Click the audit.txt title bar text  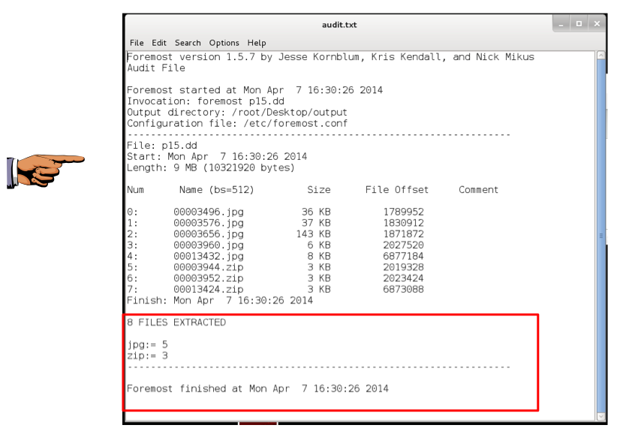(x=339, y=25)
